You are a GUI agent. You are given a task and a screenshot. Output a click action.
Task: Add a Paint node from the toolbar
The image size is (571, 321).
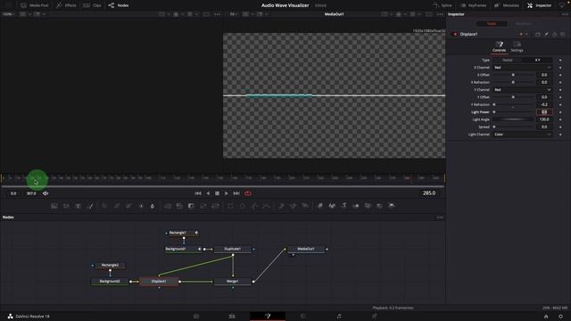click(x=91, y=206)
